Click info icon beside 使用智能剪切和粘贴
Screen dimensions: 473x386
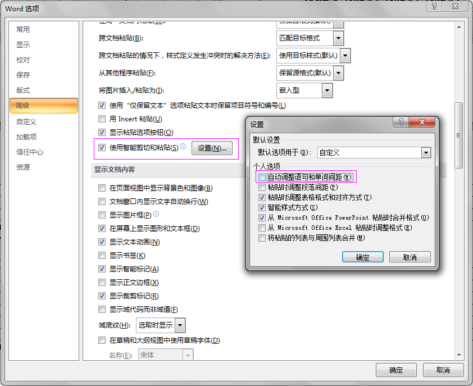[x=183, y=147]
